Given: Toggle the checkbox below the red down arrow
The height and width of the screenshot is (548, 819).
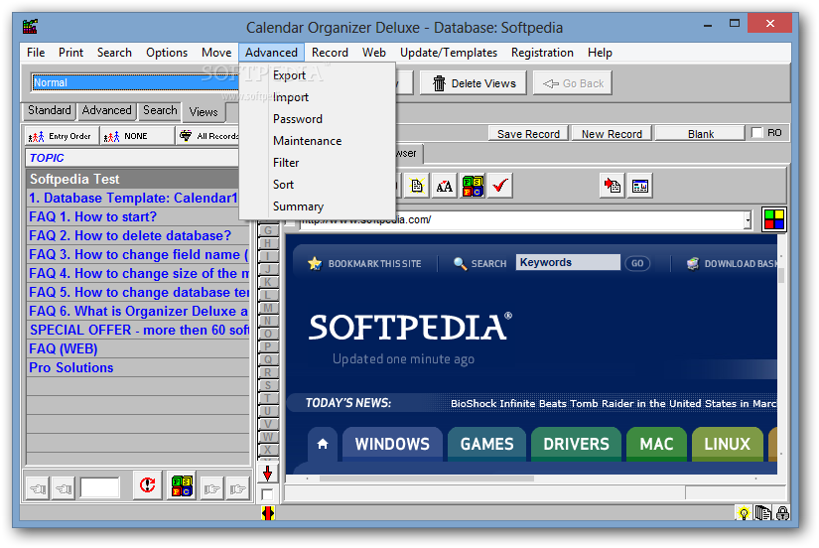Looking at the screenshot, I should click(x=267, y=494).
